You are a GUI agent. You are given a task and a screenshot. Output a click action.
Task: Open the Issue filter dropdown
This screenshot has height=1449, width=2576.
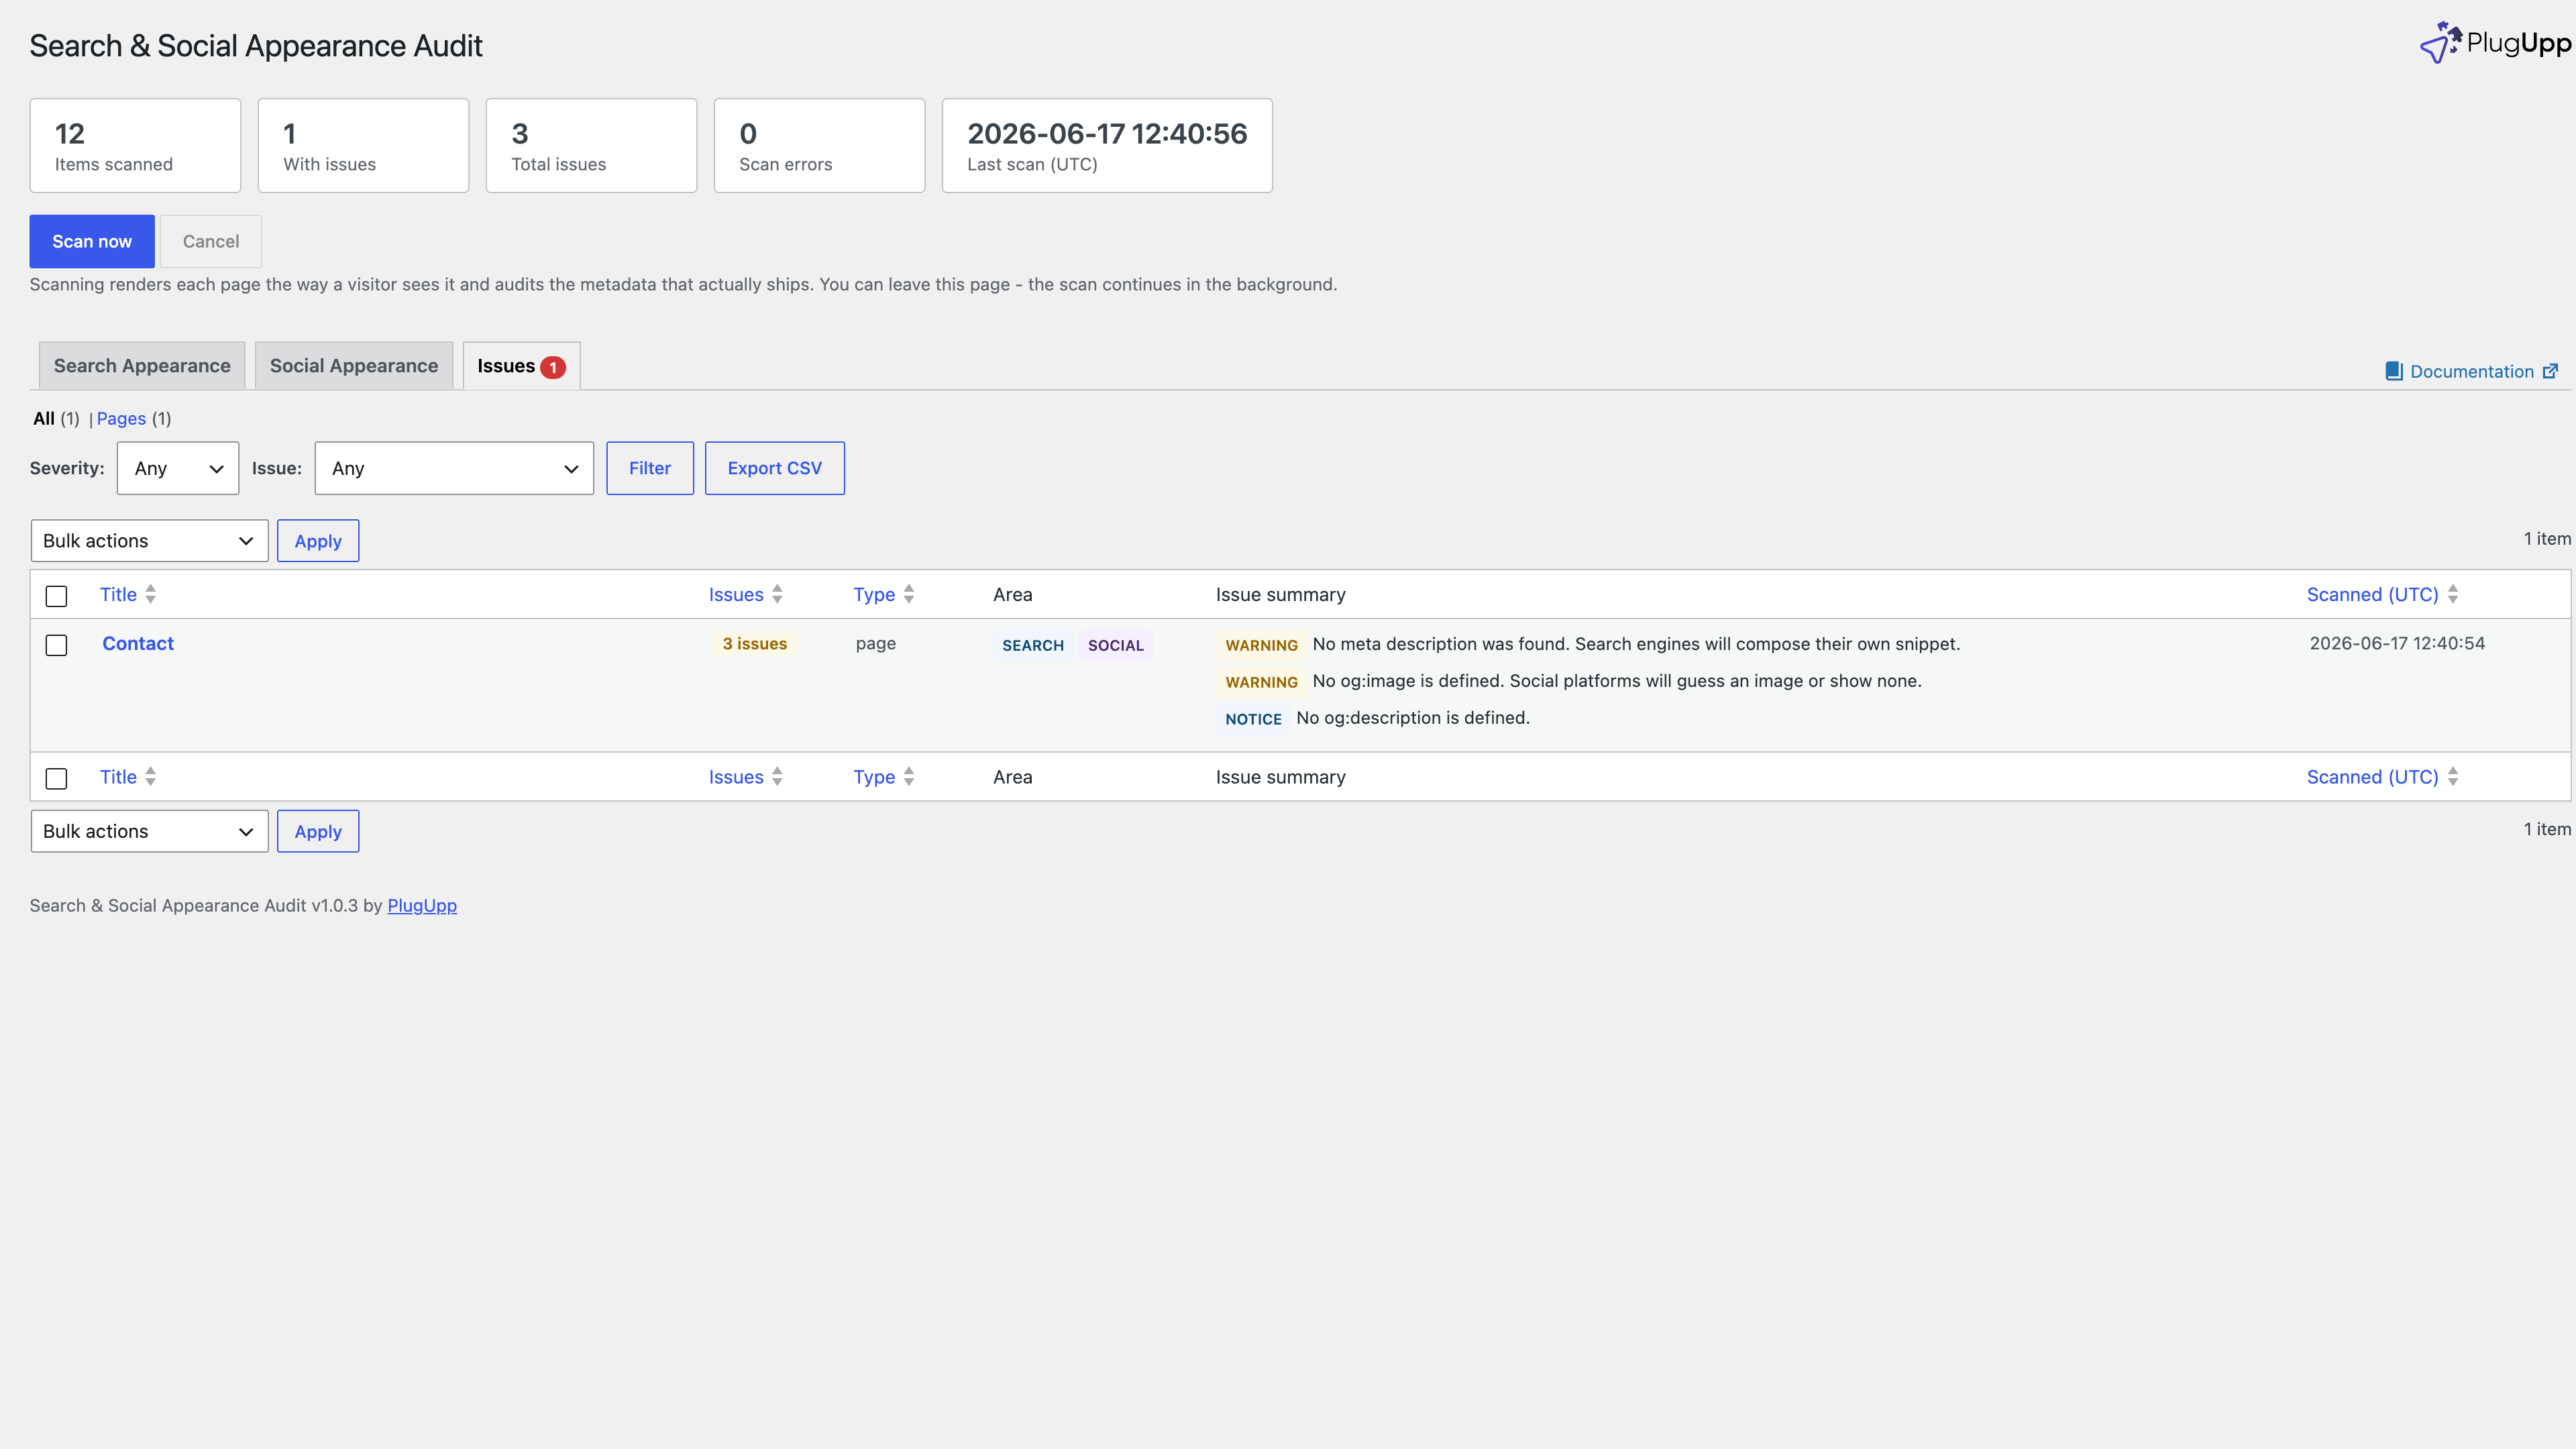pos(454,468)
